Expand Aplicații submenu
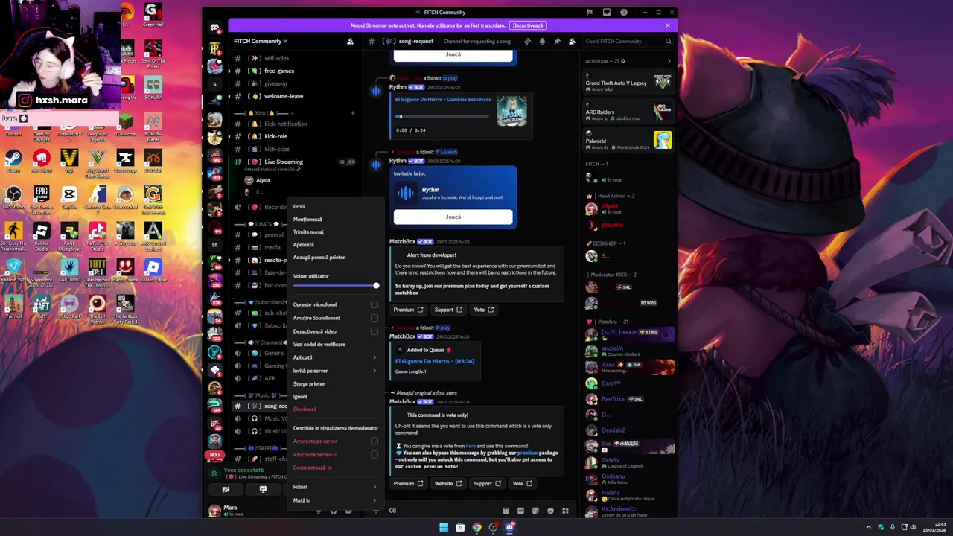 pos(335,357)
